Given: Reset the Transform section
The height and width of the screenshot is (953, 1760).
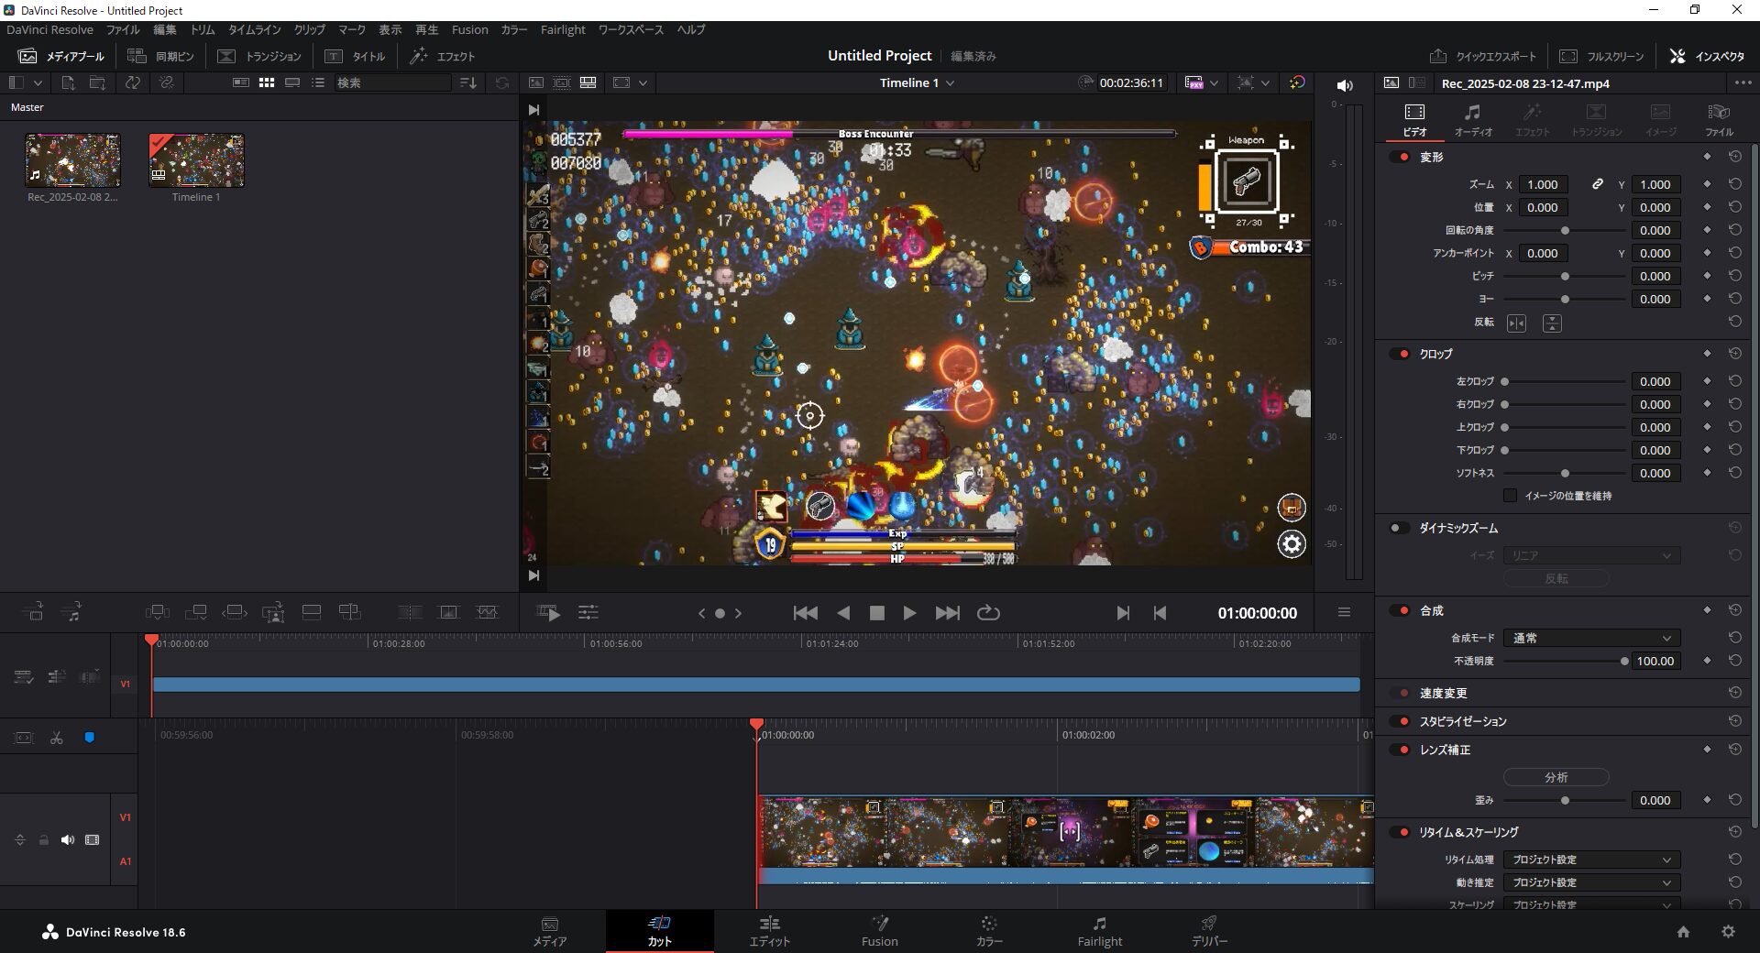Looking at the screenshot, I should tap(1734, 157).
